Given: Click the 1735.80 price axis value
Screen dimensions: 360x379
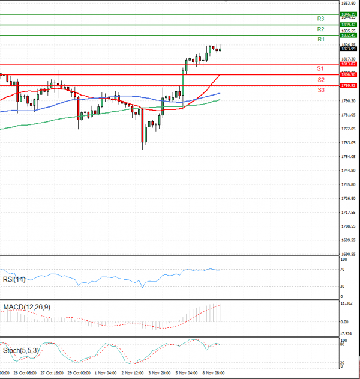Looking at the screenshot, I should point(349,184).
